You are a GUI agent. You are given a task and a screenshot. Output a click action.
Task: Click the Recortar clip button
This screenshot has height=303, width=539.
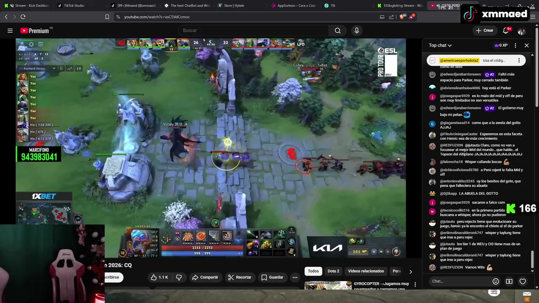click(240, 277)
